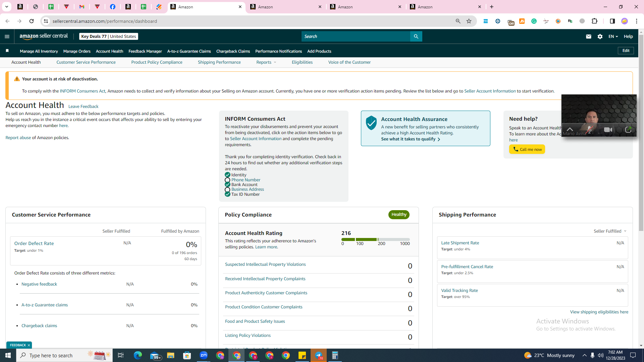
Task: Click the Phone Number pending circle
Action: 227,180
